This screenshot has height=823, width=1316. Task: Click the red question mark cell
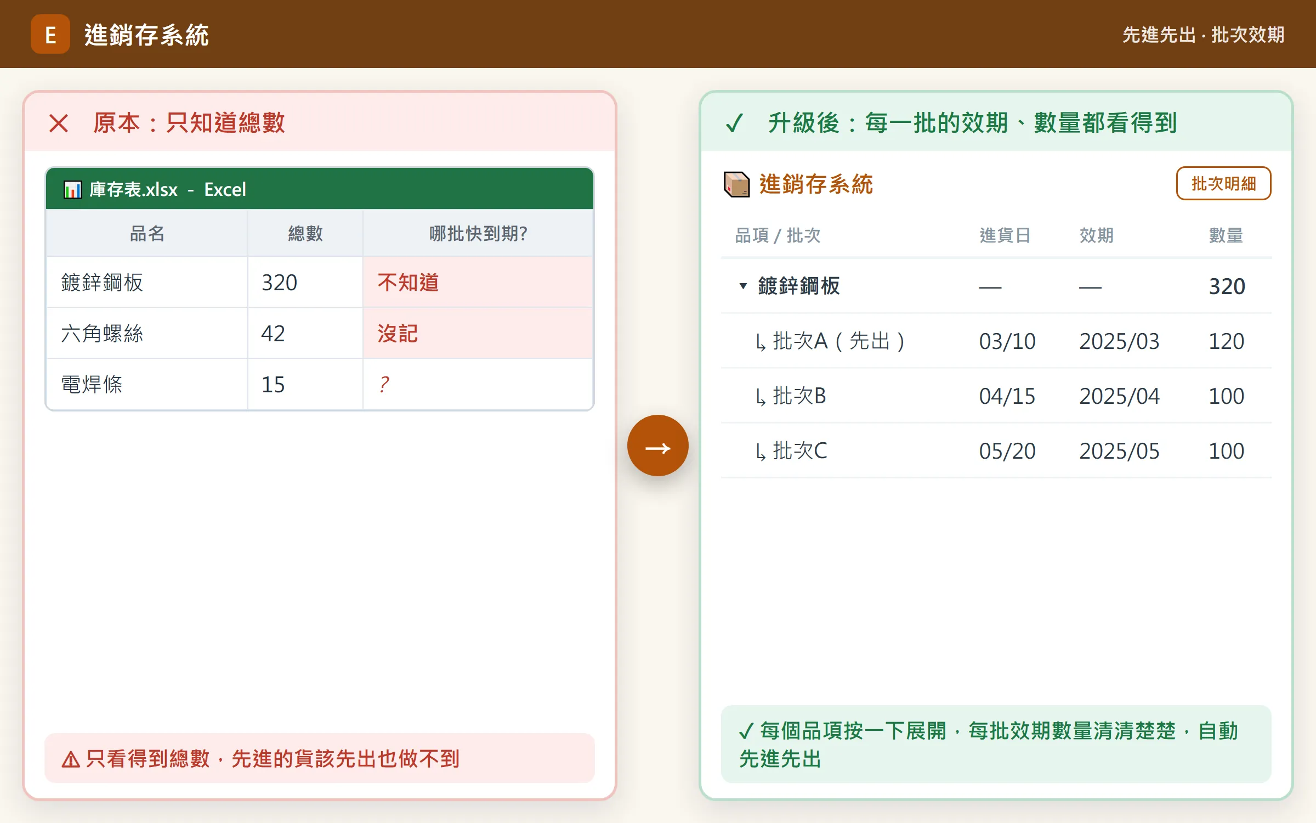(x=478, y=385)
